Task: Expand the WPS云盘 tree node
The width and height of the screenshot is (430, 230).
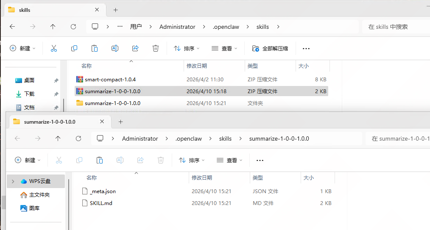Action: tap(13, 181)
